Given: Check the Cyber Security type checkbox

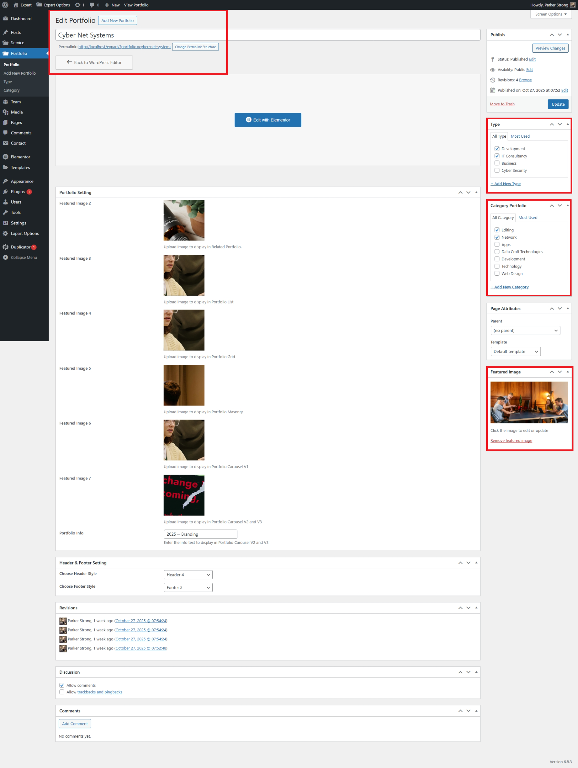Looking at the screenshot, I should click(x=497, y=171).
